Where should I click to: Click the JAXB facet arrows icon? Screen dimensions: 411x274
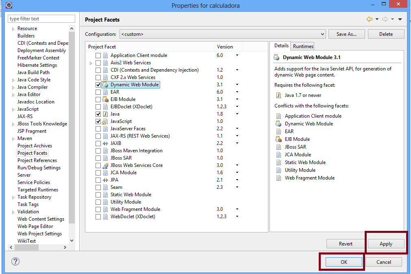105,144
